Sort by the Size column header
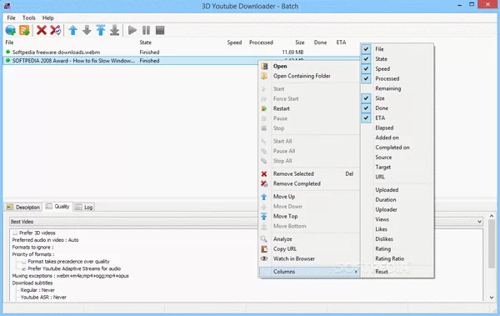This screenshot has height=316, width=500. pyautogui.click(x=299, y=43)
